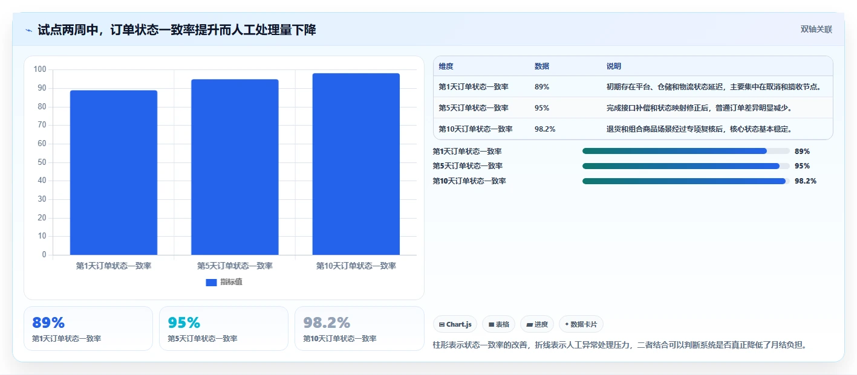Click x-axis label 第10天订单状态一致率
The height and width of the screenshot is (375, 857).
(x=356, y=266)
